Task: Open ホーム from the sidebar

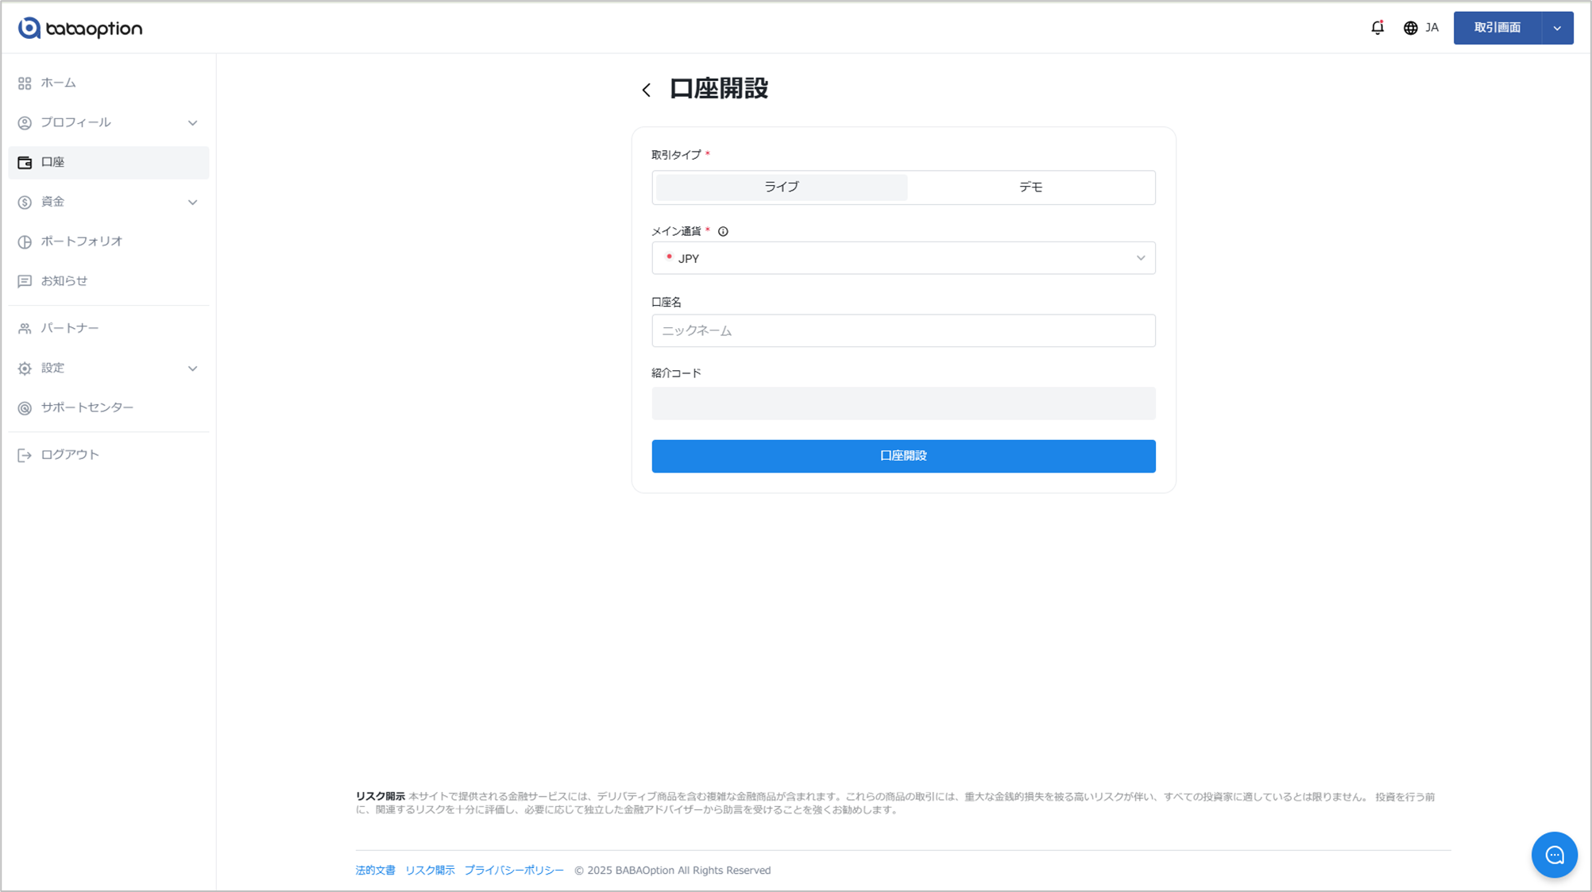Action: coord(58,83)
